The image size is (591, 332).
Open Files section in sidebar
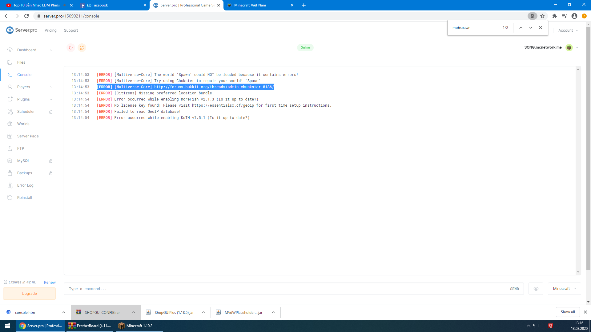click(21, 62)
